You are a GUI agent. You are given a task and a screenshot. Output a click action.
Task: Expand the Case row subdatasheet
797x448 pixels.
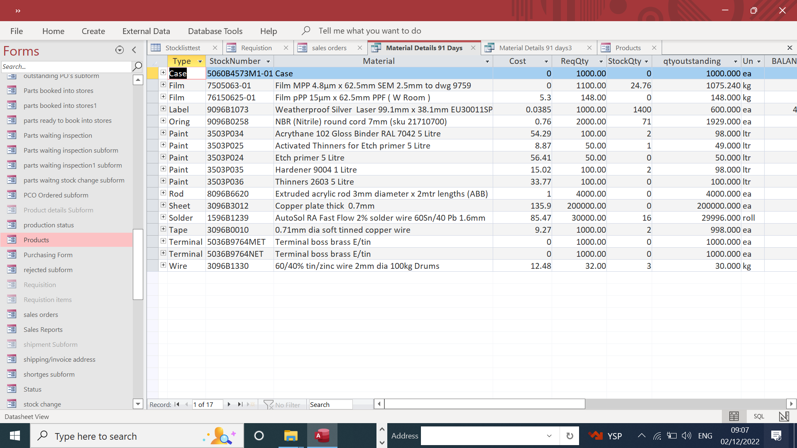(163, 73)
